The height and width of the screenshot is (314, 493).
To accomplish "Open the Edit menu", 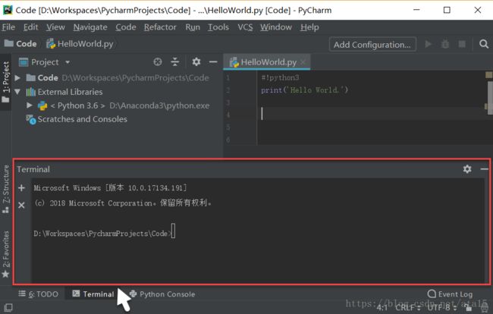I will (x=31, y=27).
